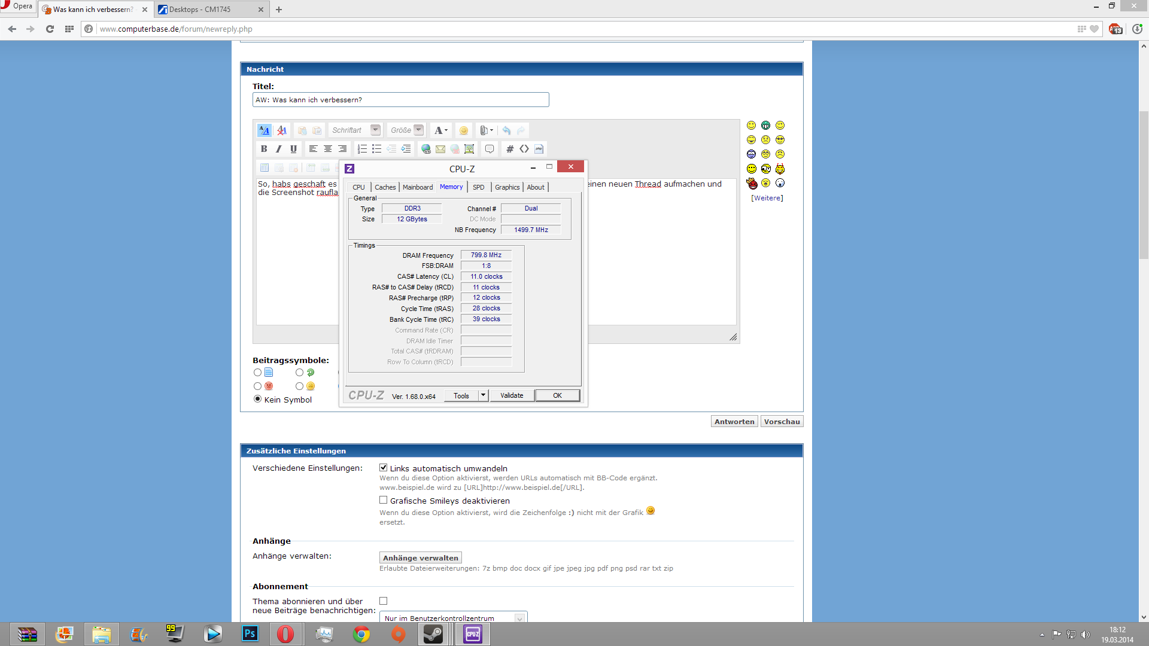
Task: Wrap selection in PHP tags
Action: [539, 149]
